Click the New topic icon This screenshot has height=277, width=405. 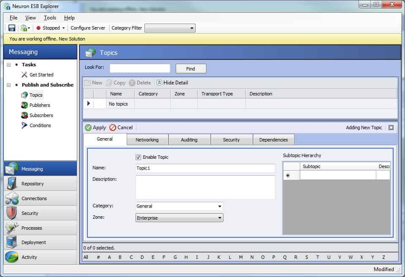tap(88, 83)
